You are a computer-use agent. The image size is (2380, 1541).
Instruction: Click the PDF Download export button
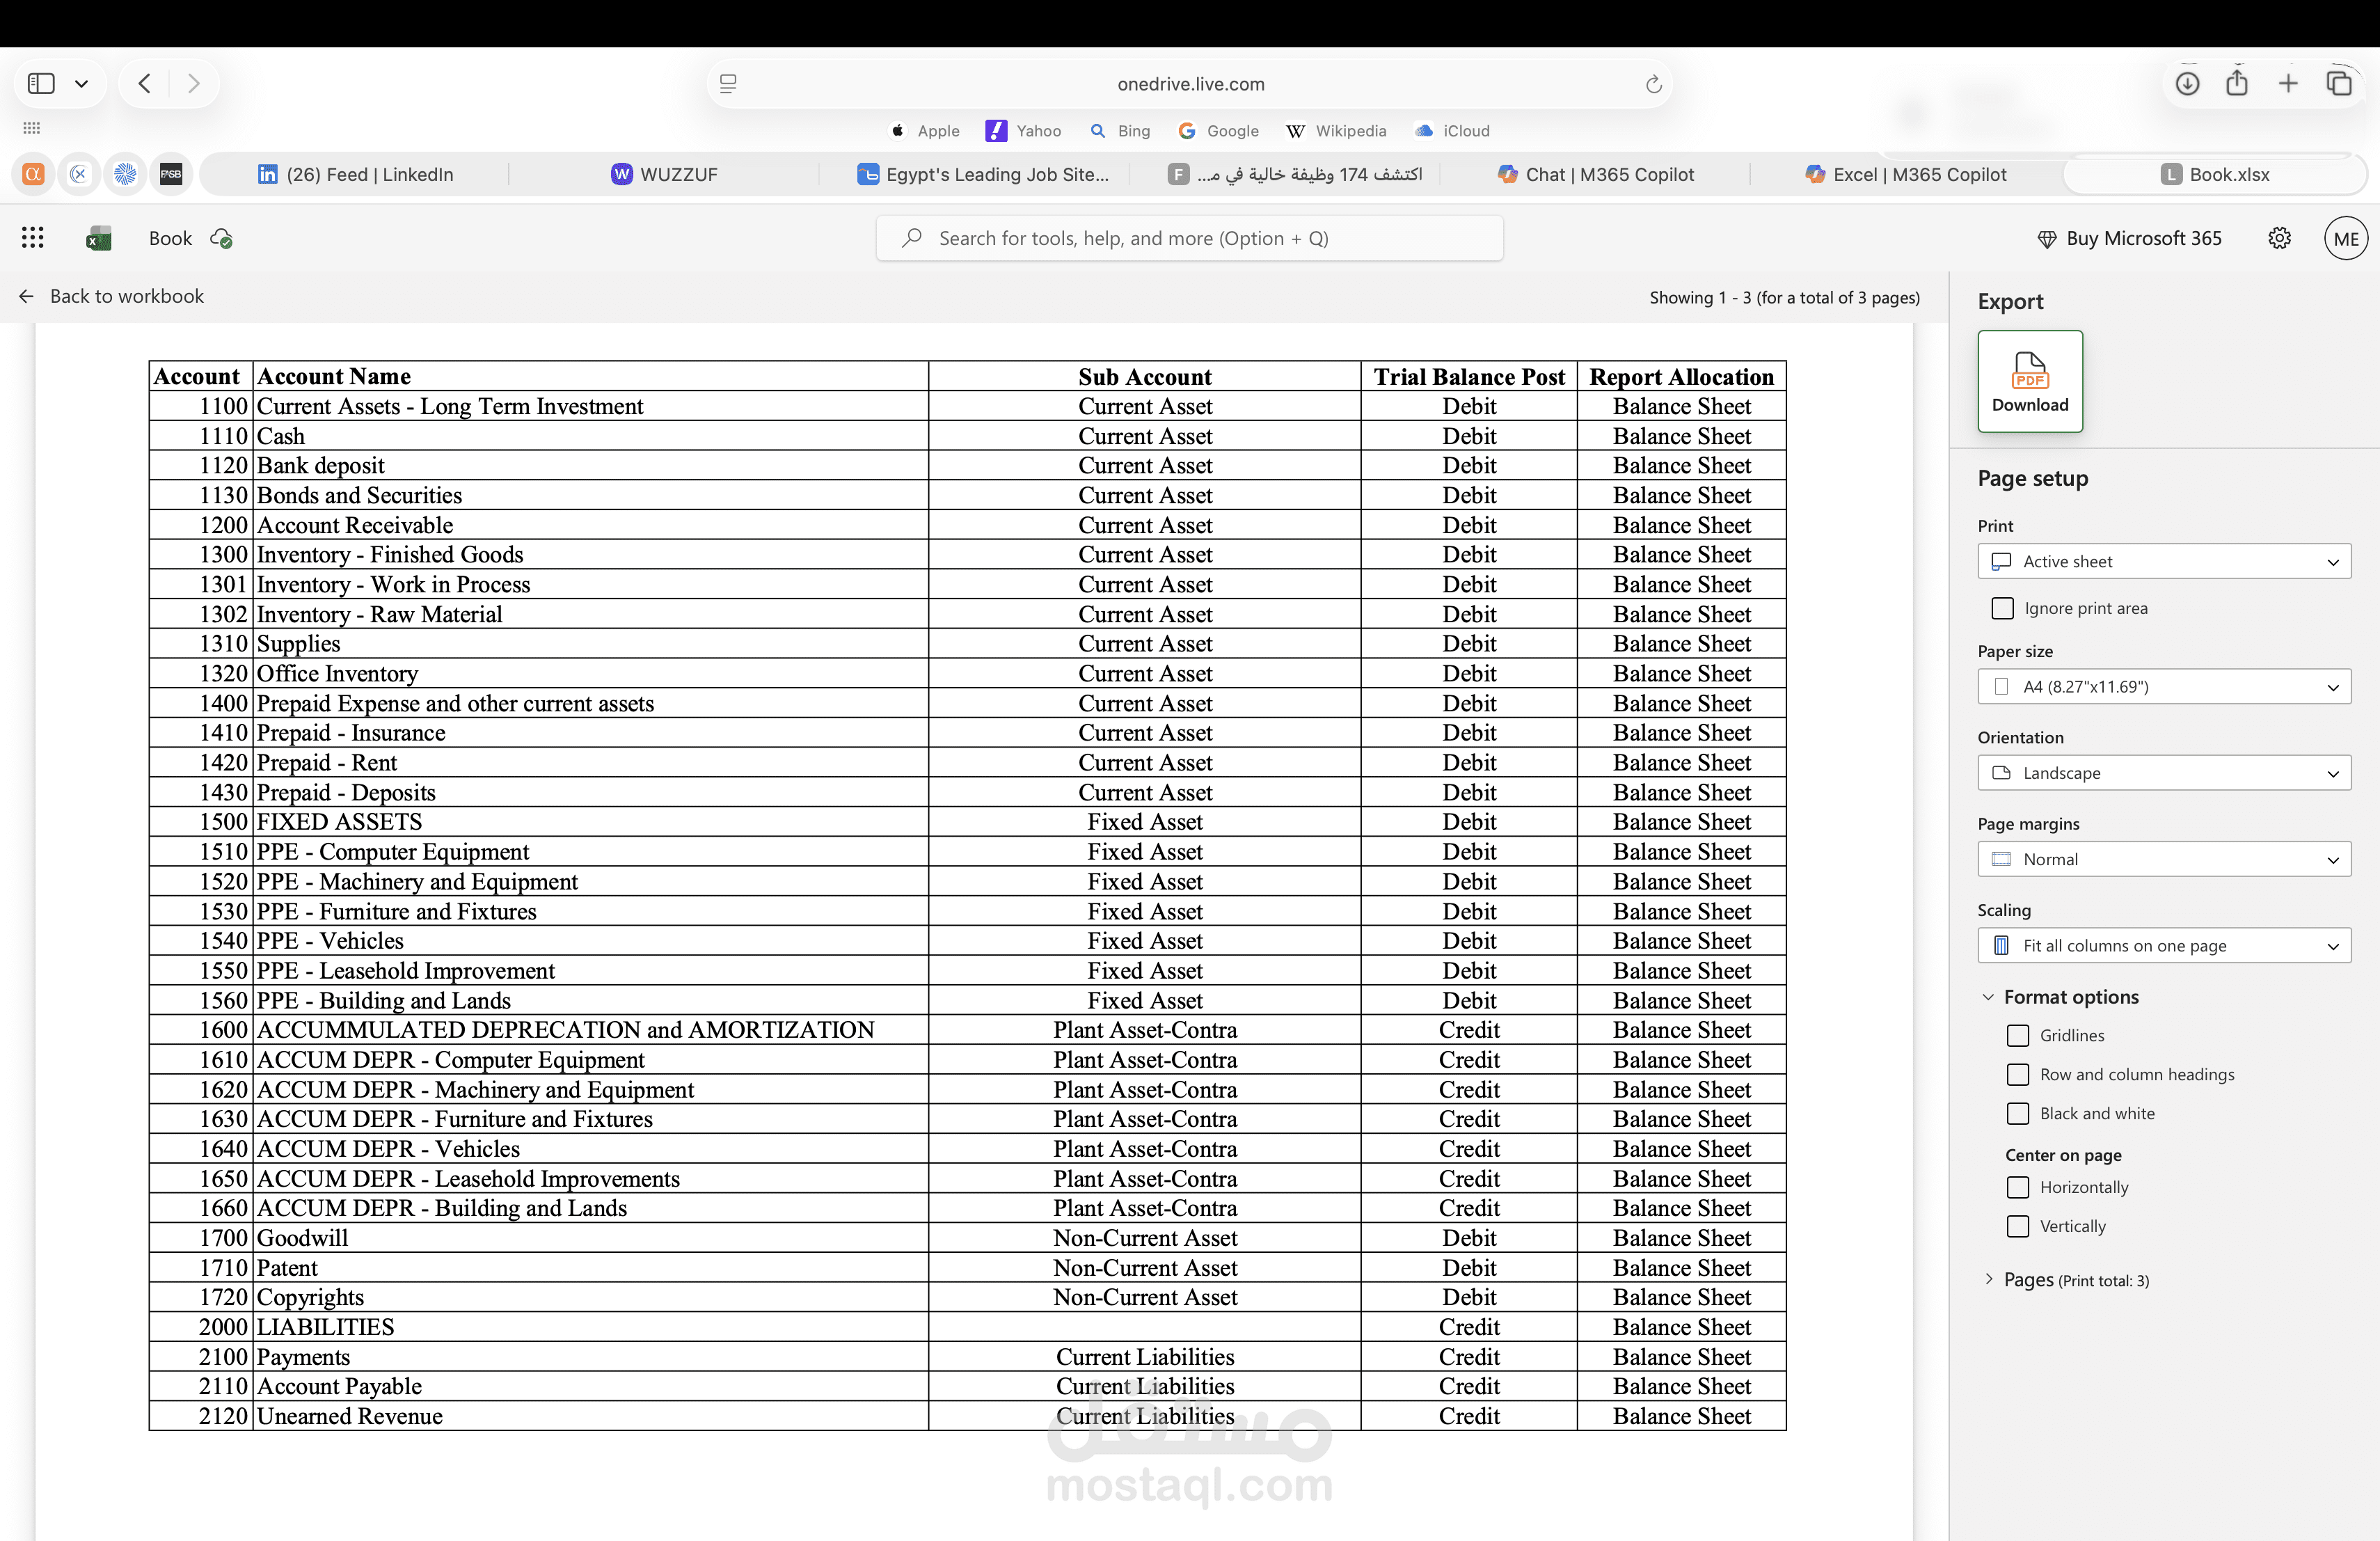point(2030,381)
